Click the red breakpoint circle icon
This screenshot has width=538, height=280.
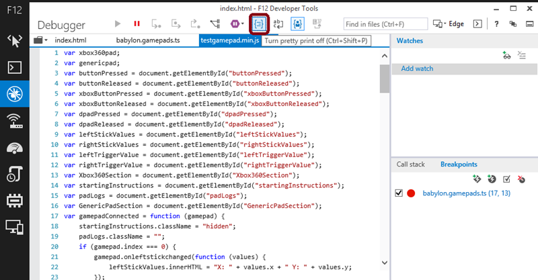(x=411, y=193)
